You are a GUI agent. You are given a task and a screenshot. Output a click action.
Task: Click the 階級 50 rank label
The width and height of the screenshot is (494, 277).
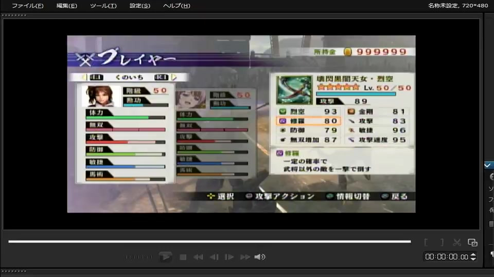pyautogui.click(x=146, y=91)
